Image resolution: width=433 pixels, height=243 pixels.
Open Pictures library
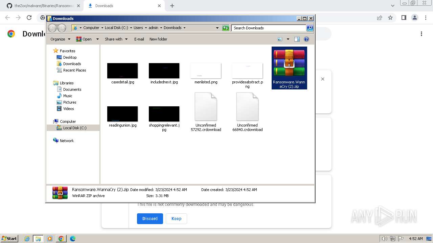(70, 102)
